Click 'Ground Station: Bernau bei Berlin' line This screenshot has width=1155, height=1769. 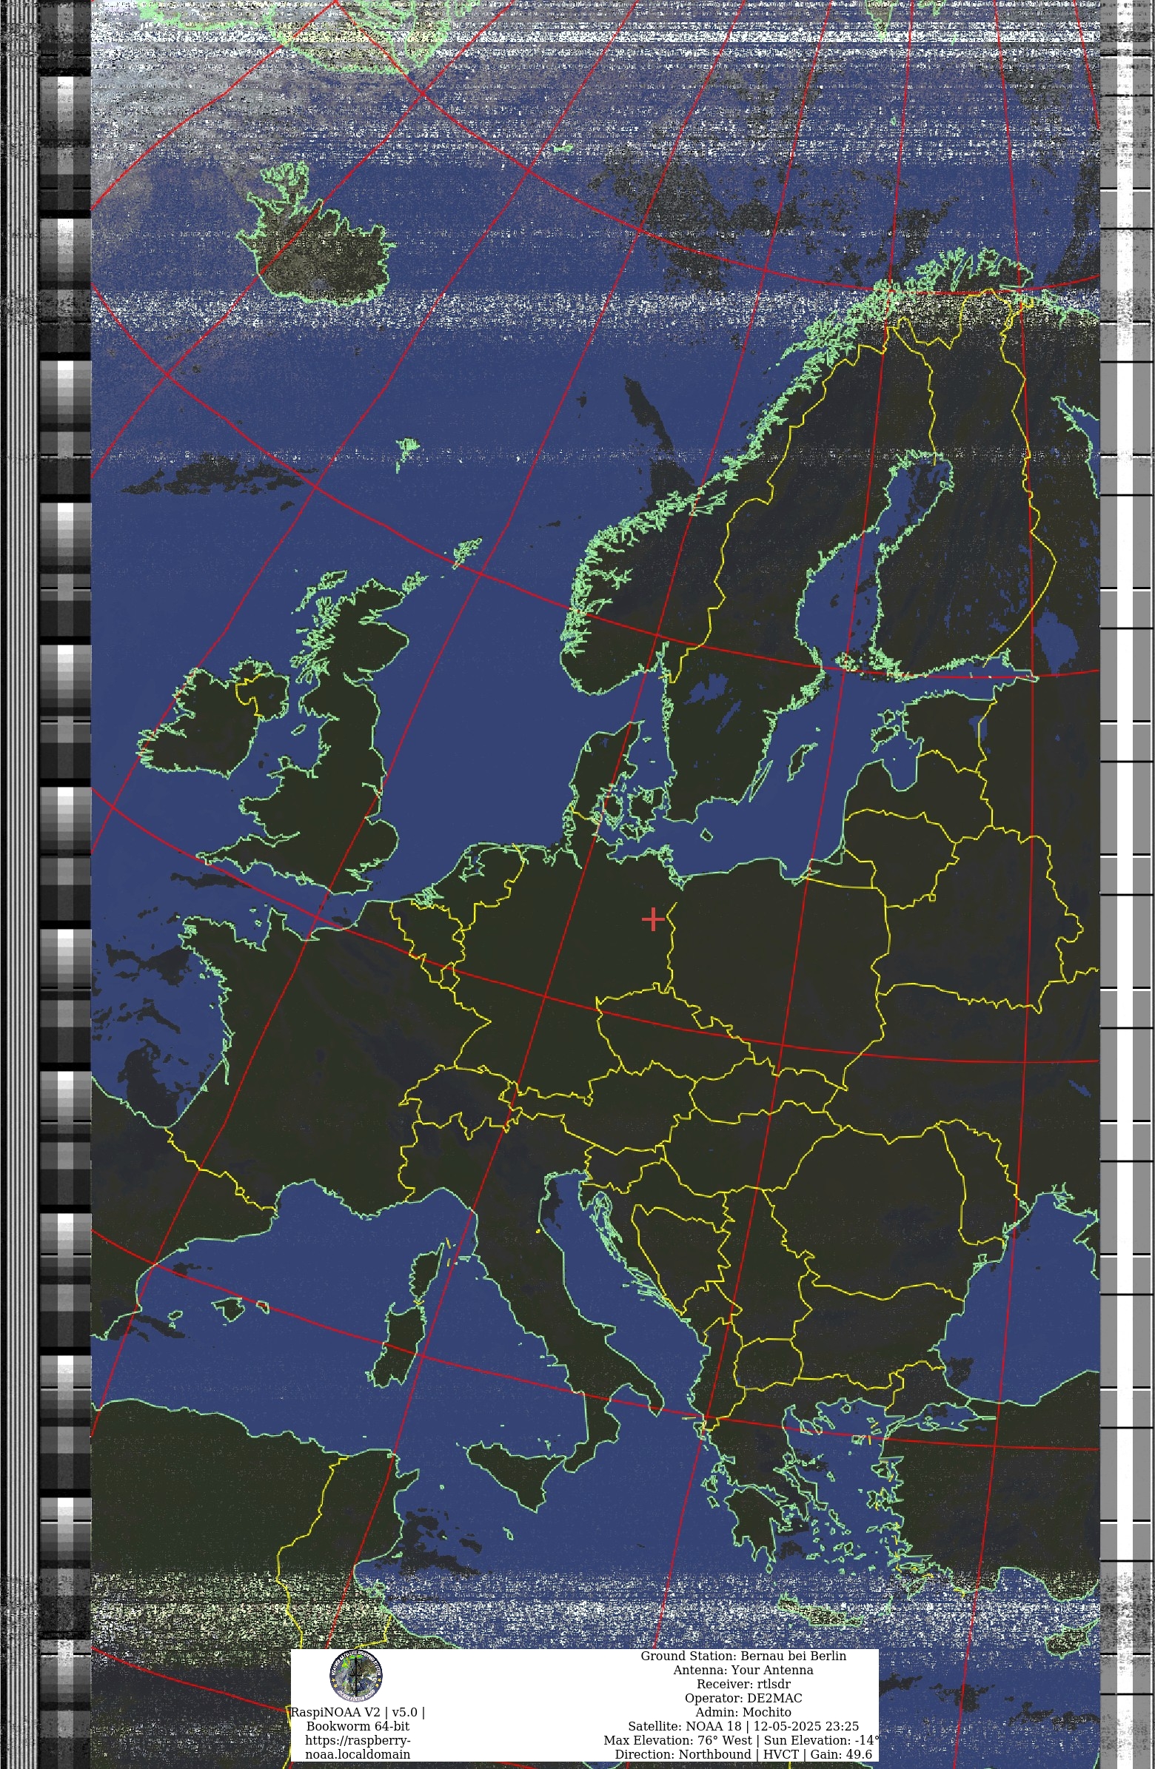point(743,1656)
